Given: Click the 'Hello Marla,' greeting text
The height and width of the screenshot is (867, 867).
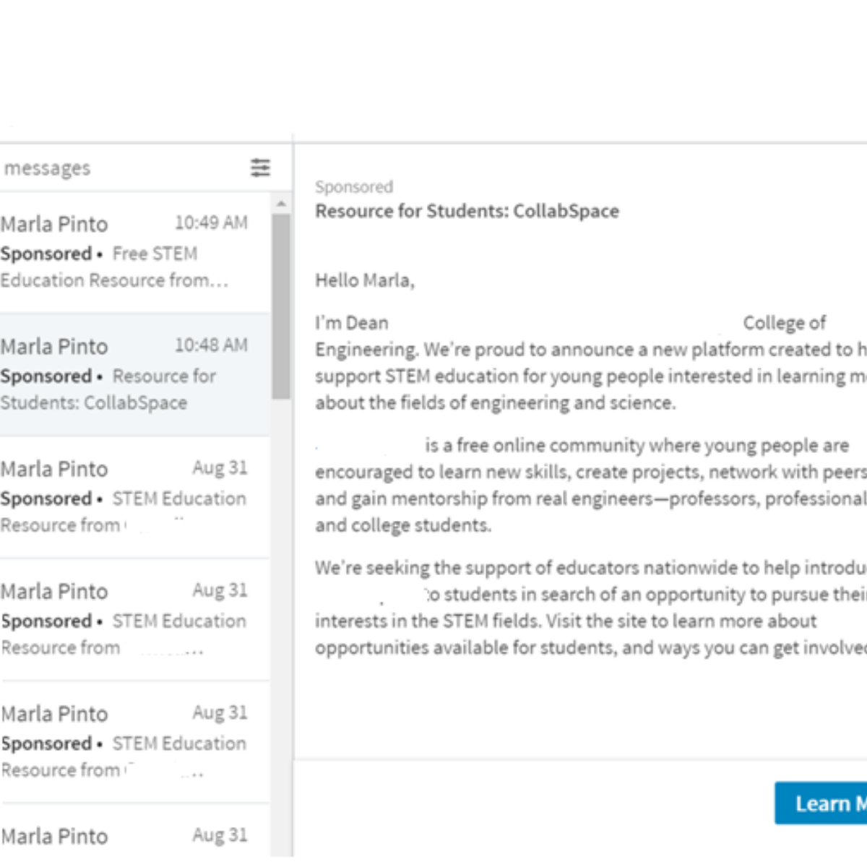Looking at the screenshot, I should tap(364, 280).
